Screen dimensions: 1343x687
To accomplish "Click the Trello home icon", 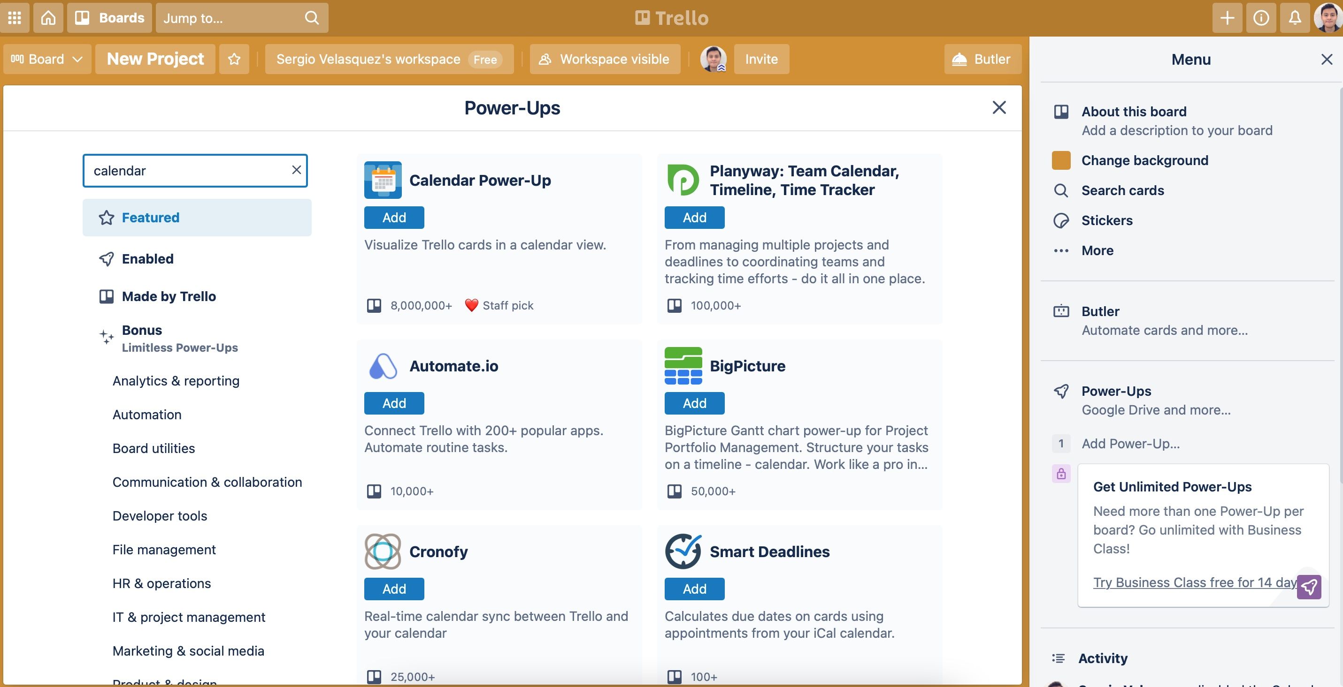I will [x=48, y=18].
